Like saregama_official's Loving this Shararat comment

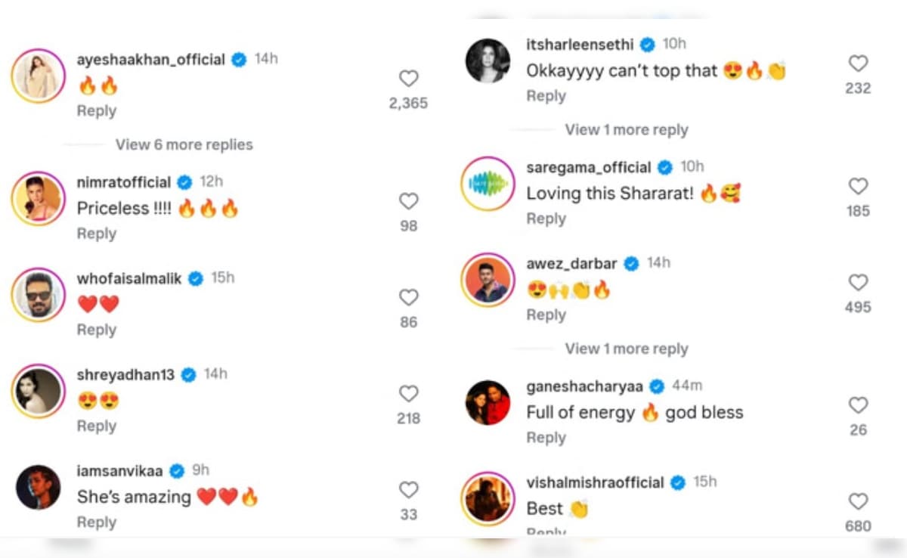[x=858, y=186]
